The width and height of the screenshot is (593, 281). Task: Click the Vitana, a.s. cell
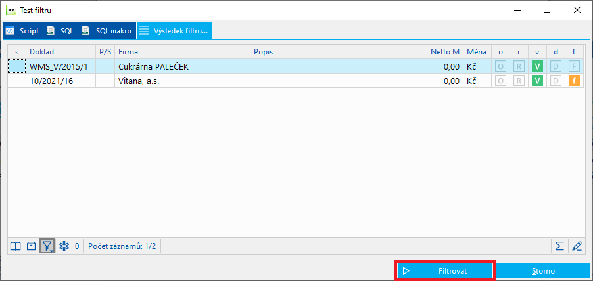point(182,81)
